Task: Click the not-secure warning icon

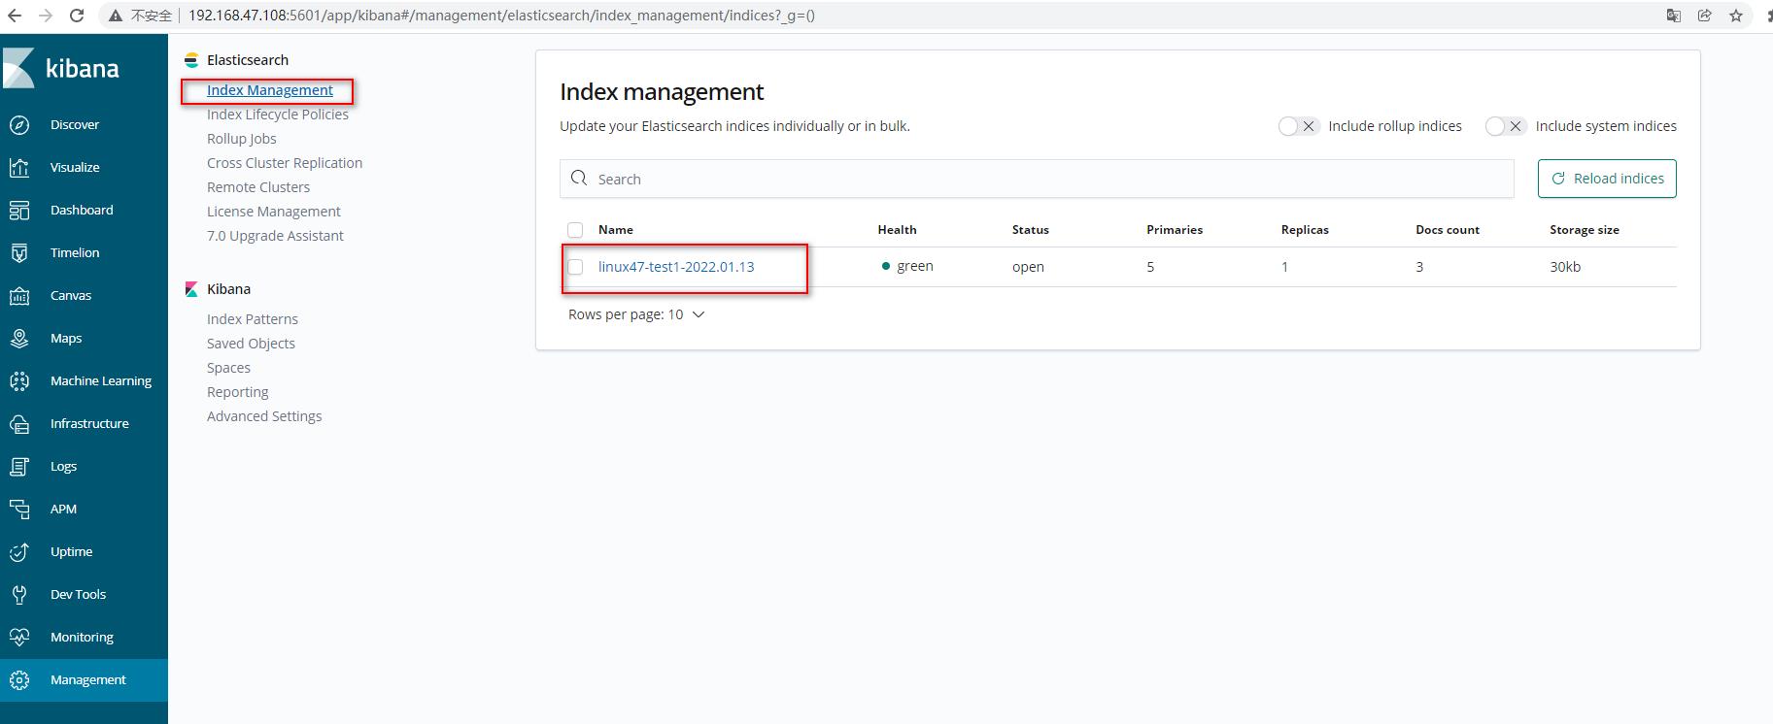Action: pos(116,16)
